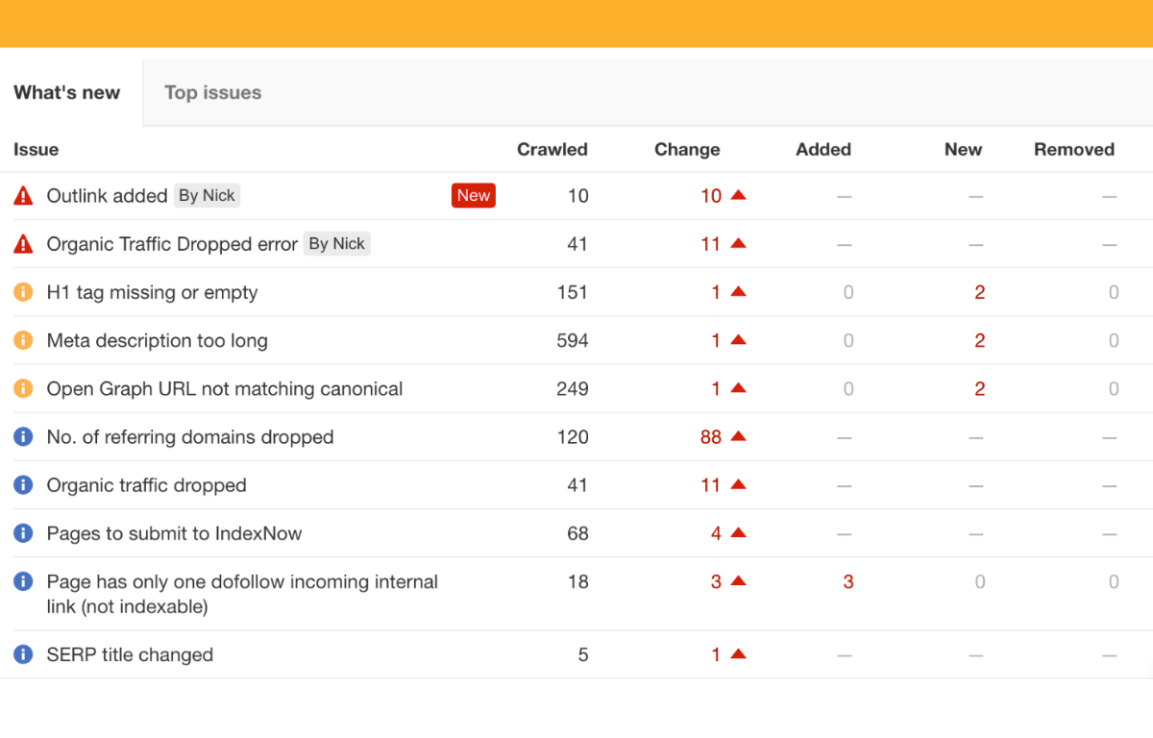Screen dimensions: 1153x738
Task: Click the New badge on Outlink added
Action: click(474, 195)
